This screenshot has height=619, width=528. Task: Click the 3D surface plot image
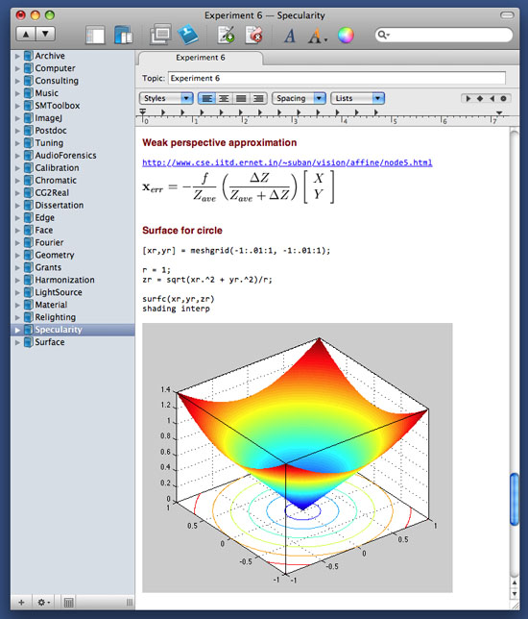pos(298,458)
